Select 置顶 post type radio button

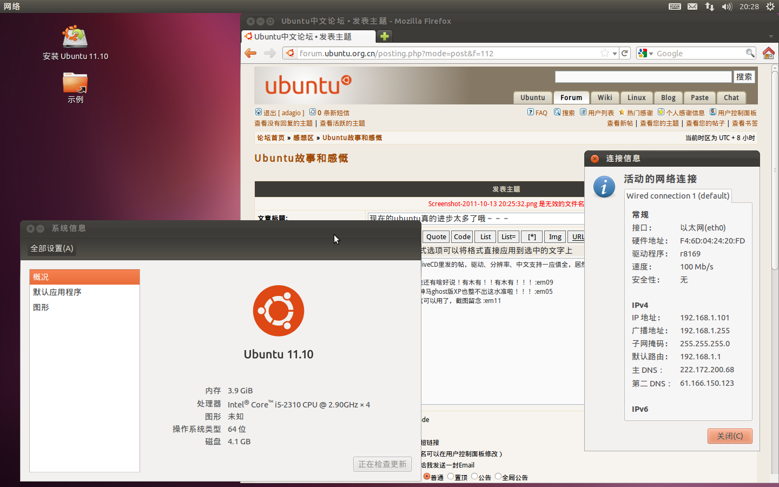[x=451, y=477]
